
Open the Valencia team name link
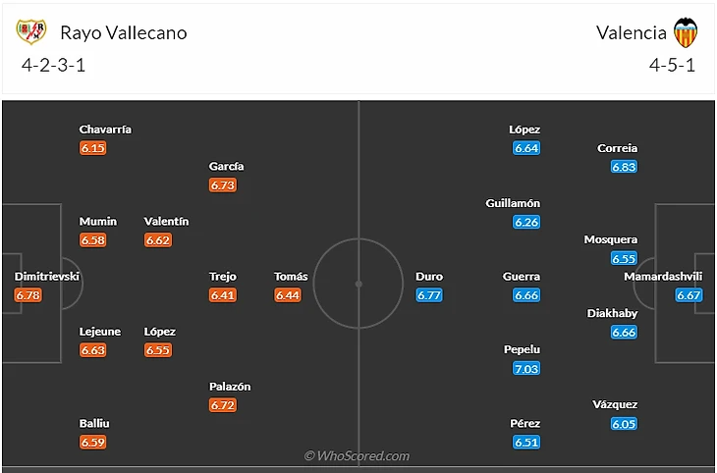coord(631,32)
